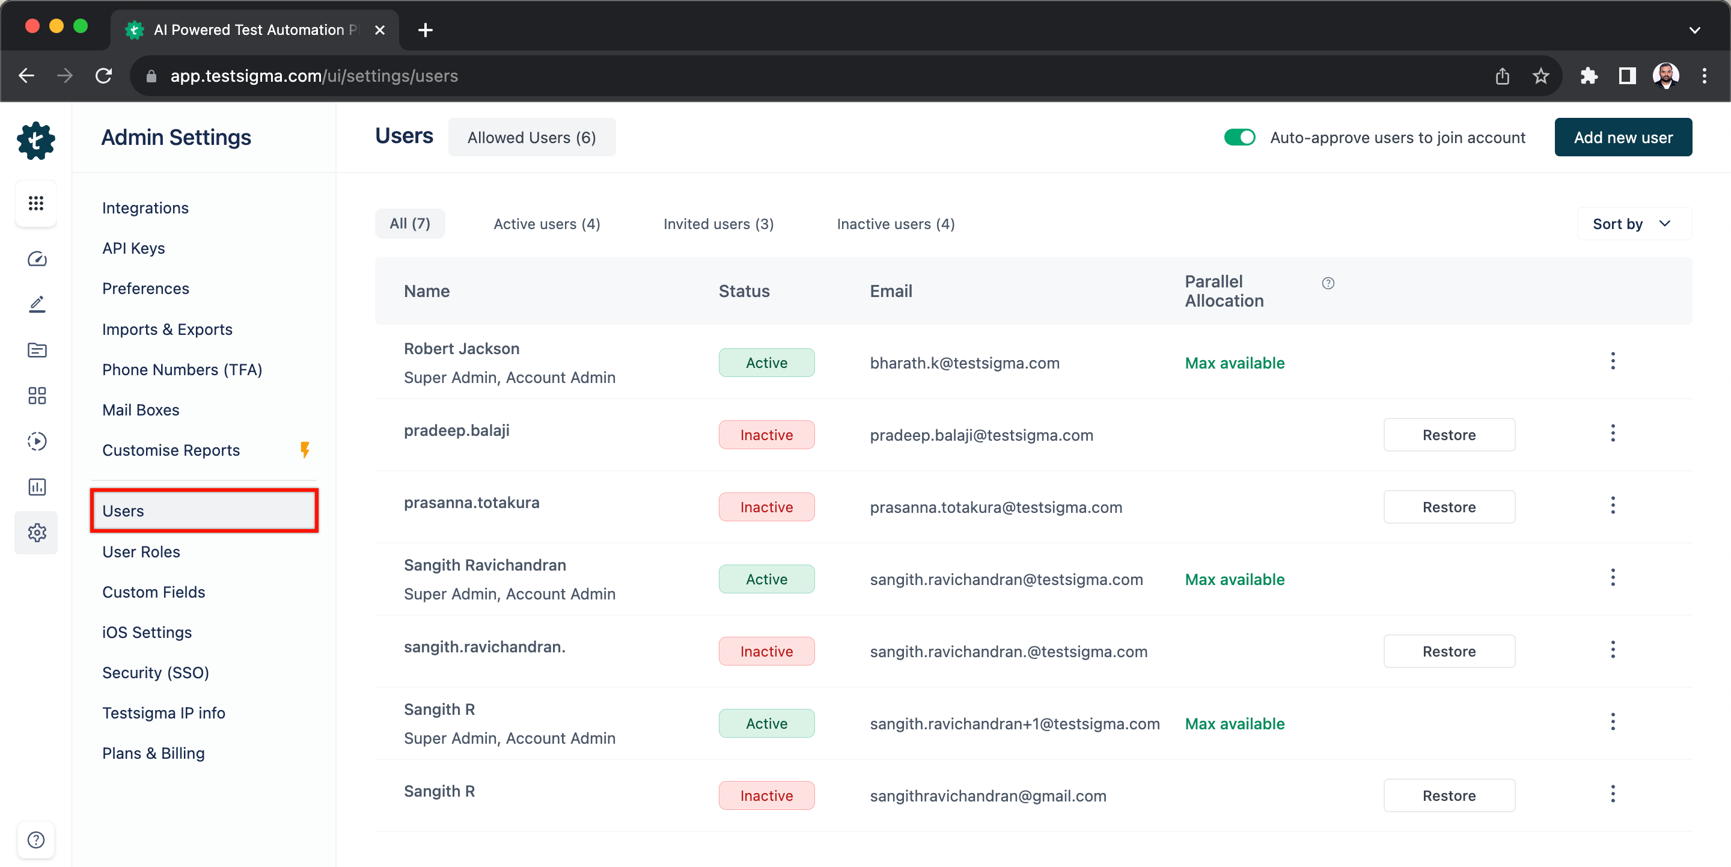
Task: Open the settings gear icon in sidebar
Action: pyautogui.click(x=37, y=532)
